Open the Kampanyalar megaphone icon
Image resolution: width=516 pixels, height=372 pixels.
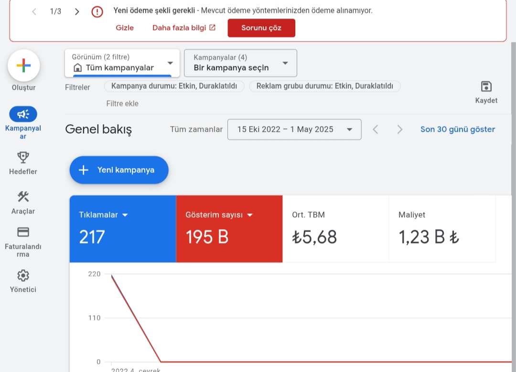coord(23,114)
